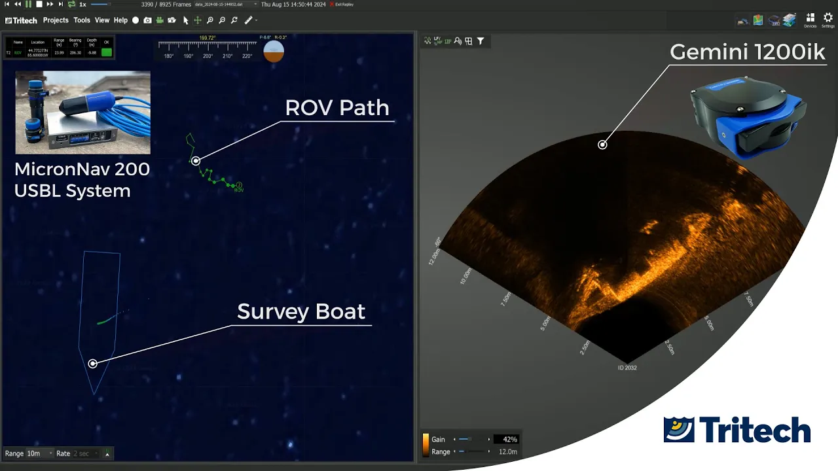Click the 1x playback speed label
The height and width of the screenshot is (471, 838).
point(82,4)
